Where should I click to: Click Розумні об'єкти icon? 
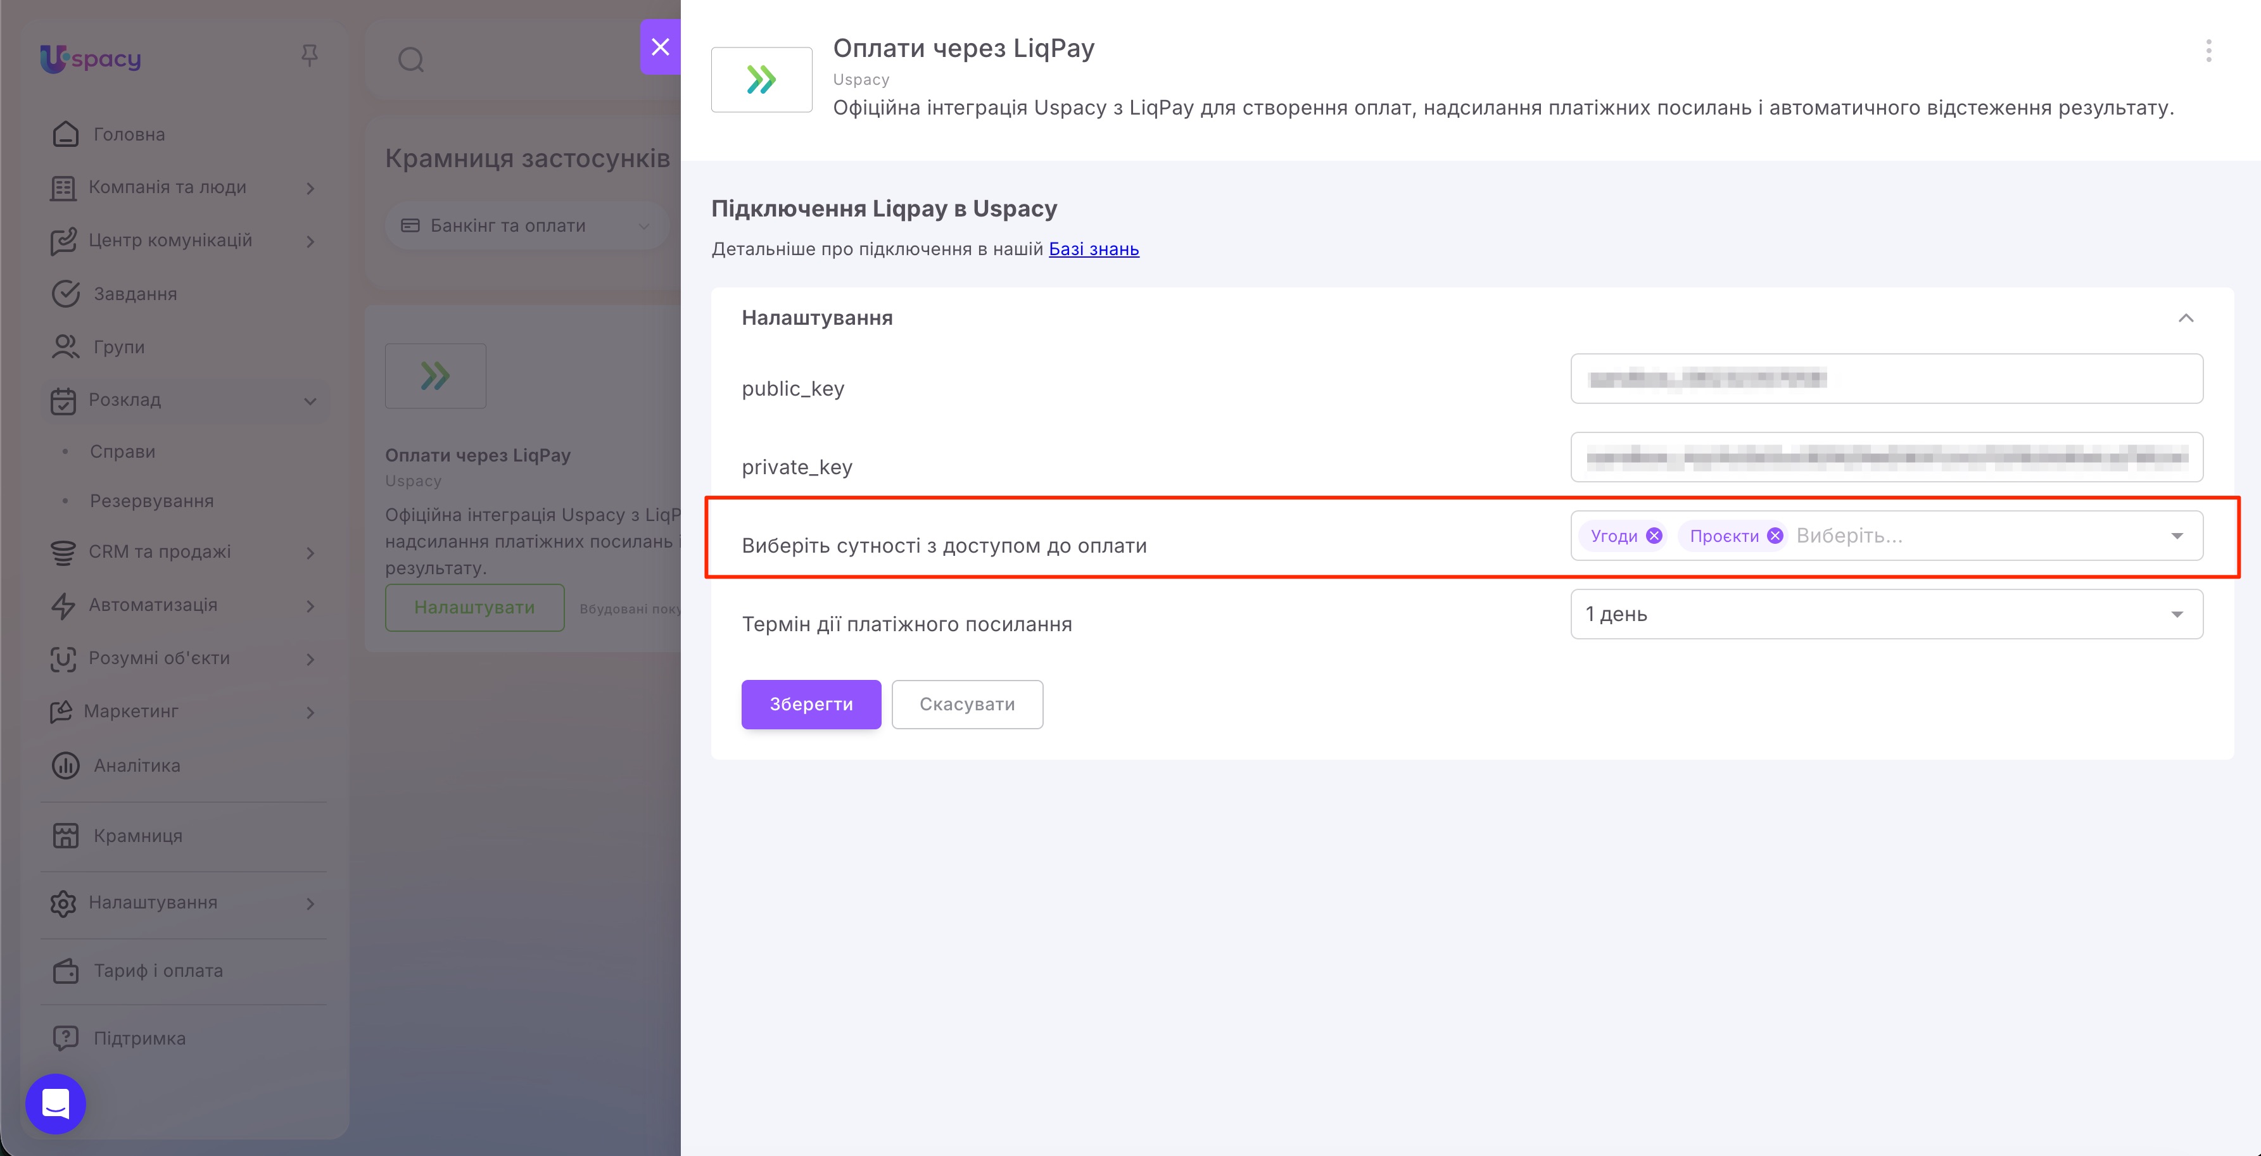pos(63,658)
